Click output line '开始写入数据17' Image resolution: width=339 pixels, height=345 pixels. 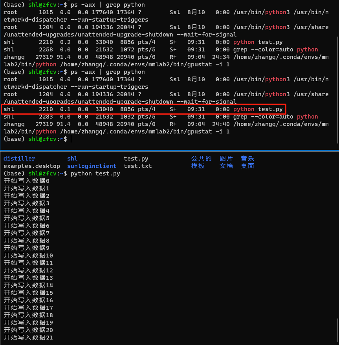tap(28, 308)
